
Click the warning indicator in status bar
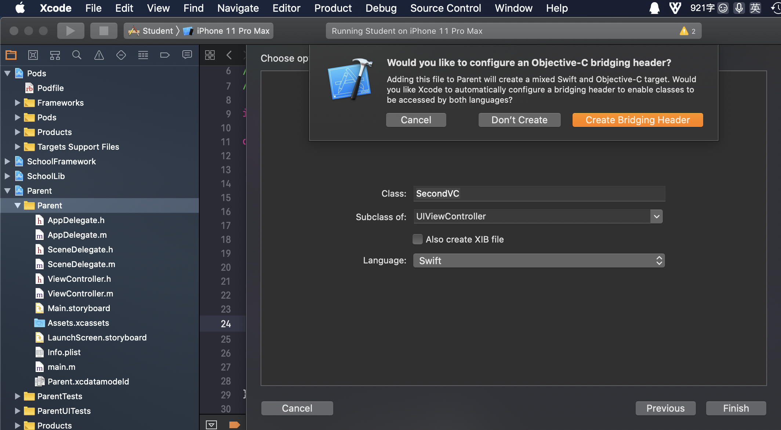687,31
